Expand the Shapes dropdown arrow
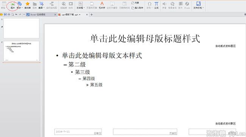This screenshot has width=246, height=137. point(22,8)
